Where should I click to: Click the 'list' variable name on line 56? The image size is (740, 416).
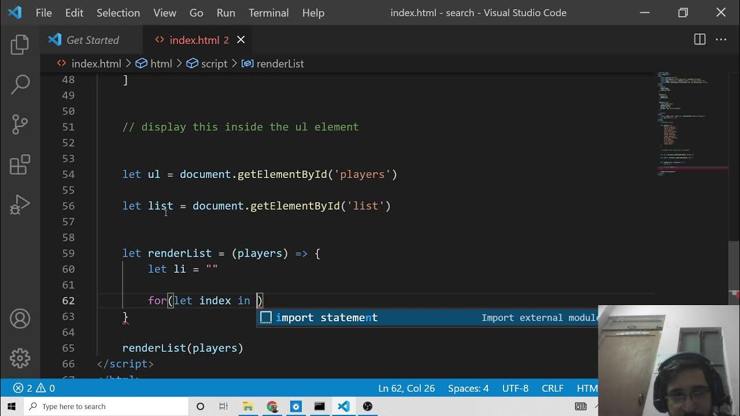point(160,206)
